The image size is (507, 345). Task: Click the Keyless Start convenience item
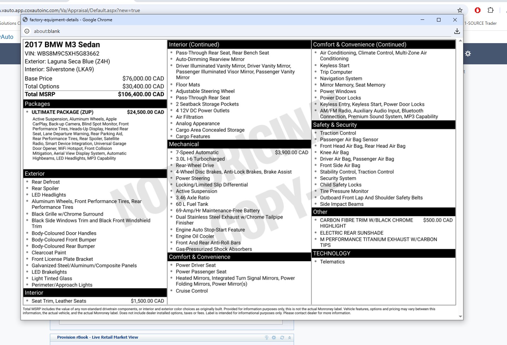[335, 66]
